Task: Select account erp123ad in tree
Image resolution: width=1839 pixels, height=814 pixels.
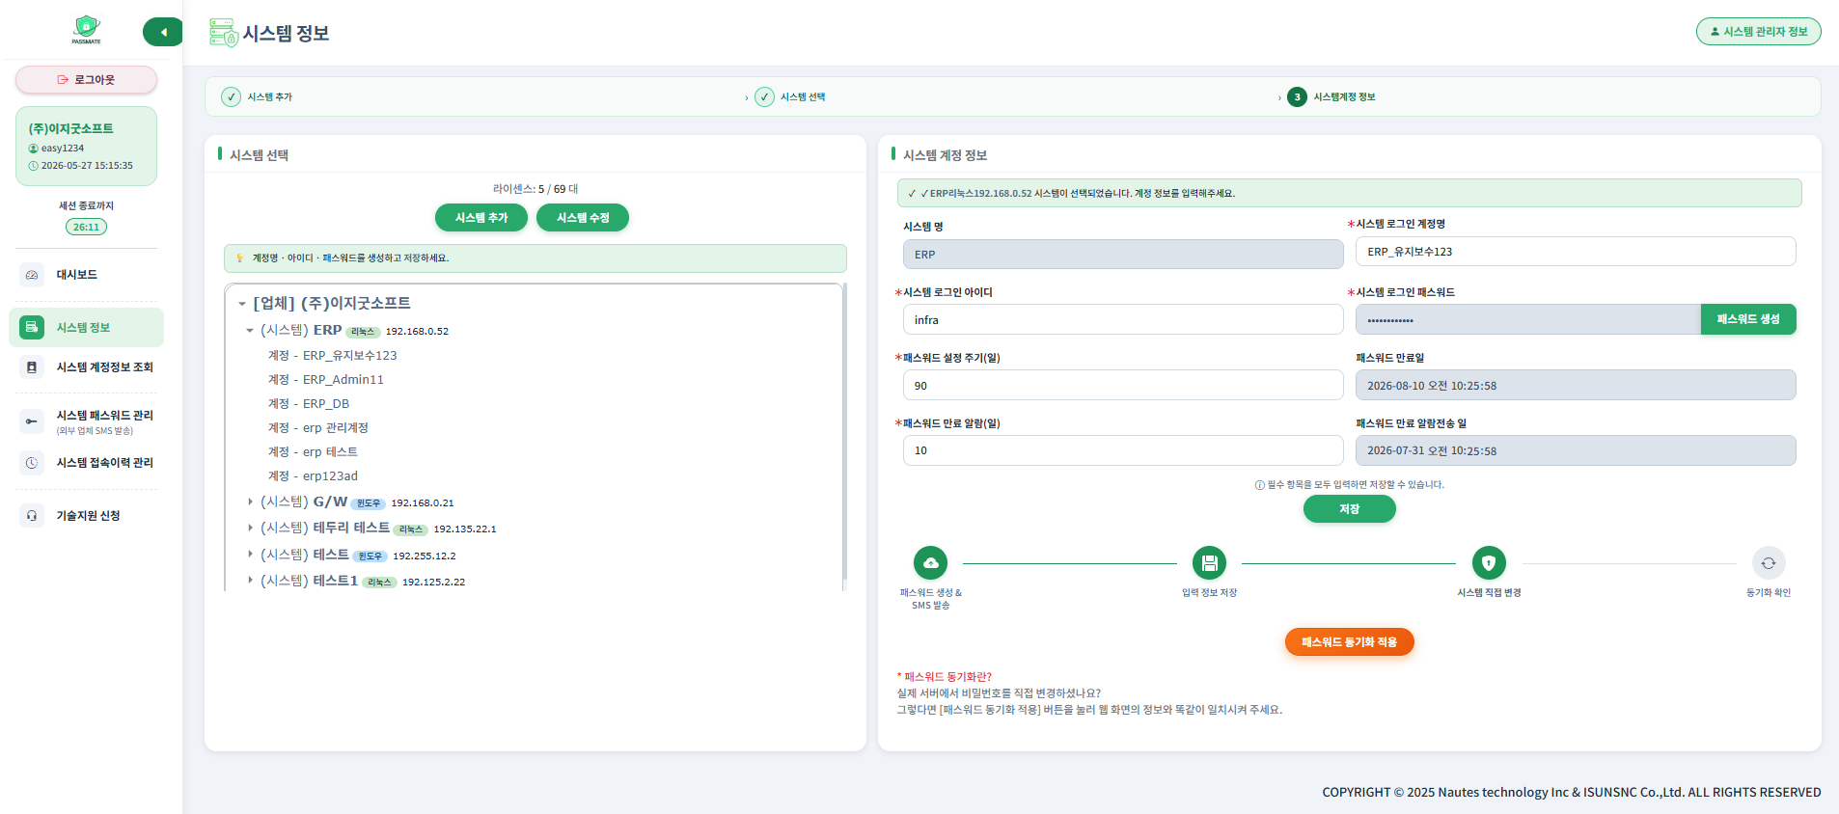Action: [313, 475]
